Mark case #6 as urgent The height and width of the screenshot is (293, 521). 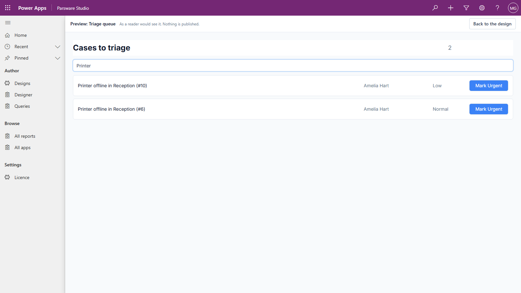(x=489, y=109)
